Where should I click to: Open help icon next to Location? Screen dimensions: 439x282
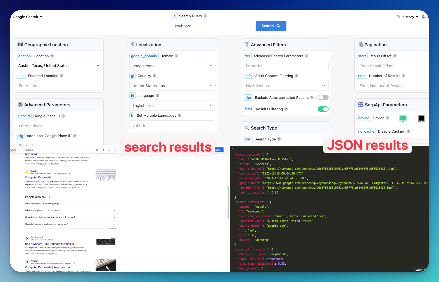[52, 56]
